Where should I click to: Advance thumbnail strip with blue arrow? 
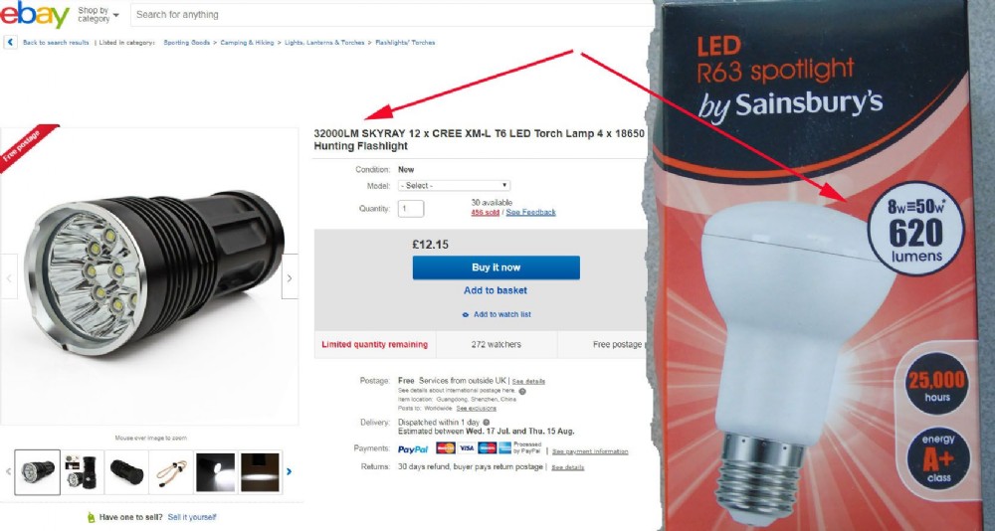pyautogui.click(x=290, y=471)
